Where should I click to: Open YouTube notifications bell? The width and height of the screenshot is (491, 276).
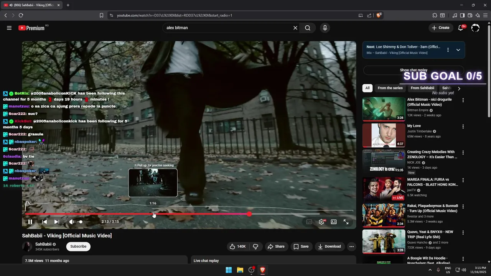(x=461, y=28)
